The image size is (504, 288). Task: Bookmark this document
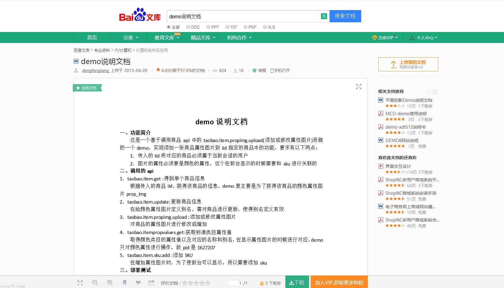coord(124,283)
